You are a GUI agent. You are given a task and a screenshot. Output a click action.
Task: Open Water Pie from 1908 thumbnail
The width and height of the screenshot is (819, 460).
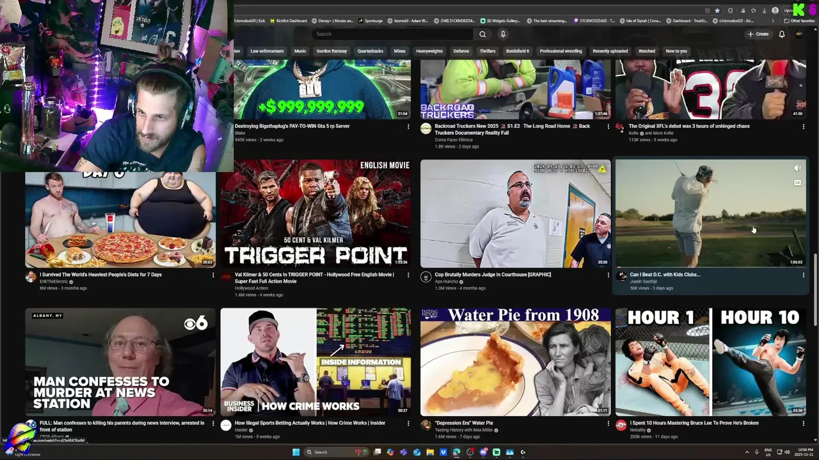pos(515,362)
